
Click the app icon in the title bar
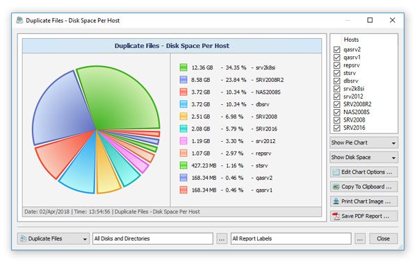point(19,20)
